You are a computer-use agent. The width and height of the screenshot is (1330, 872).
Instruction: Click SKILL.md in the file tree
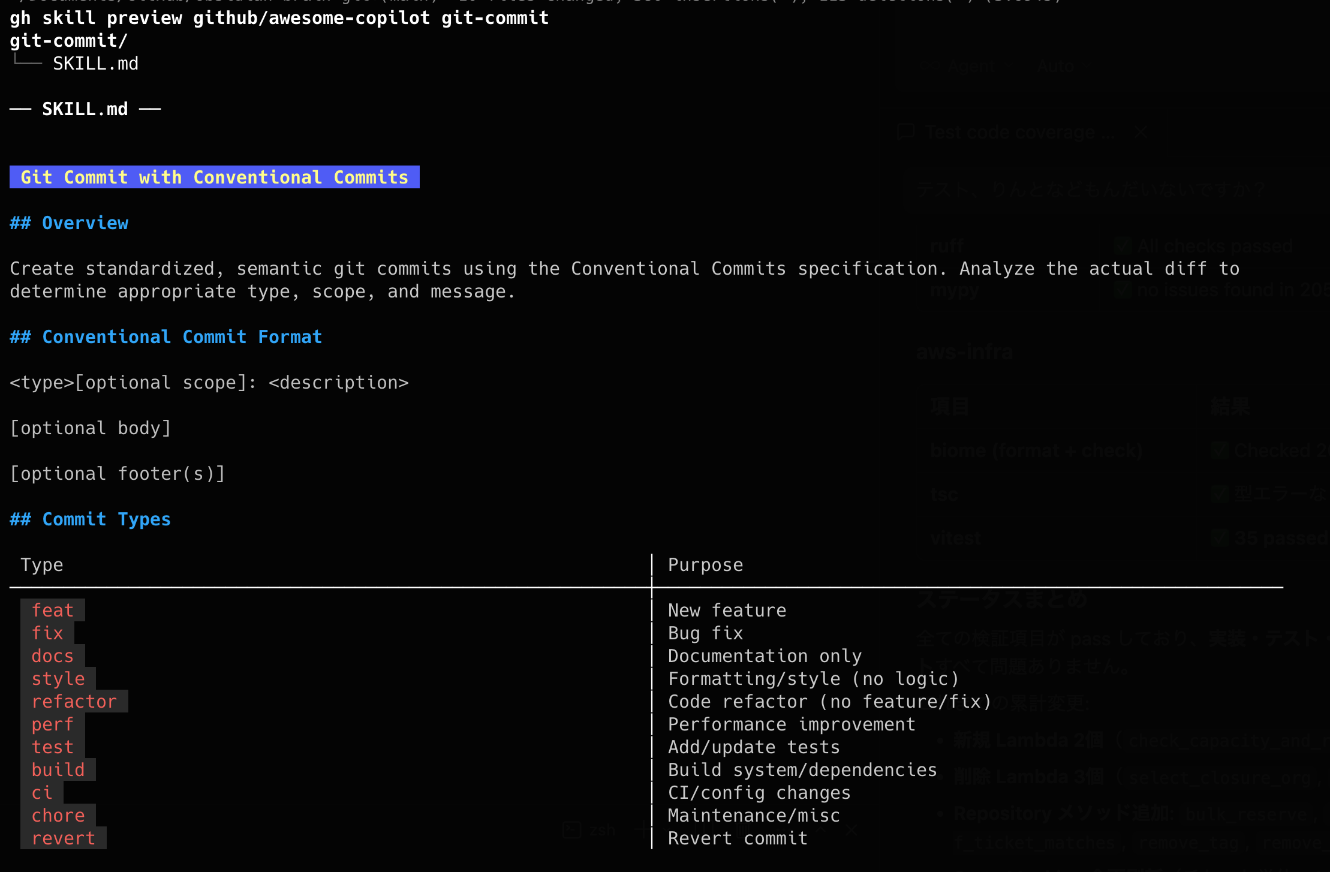[x=95, y=64]
